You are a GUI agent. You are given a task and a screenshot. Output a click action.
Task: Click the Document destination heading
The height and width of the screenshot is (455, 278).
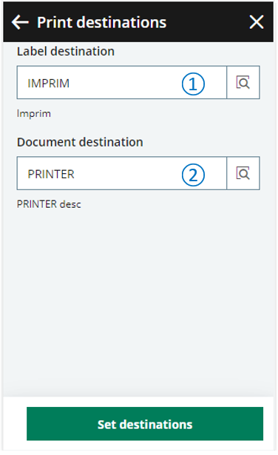point(80,142)
